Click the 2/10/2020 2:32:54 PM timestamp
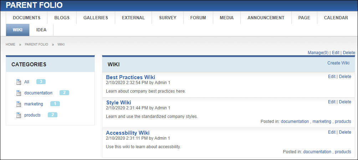Image resolution: width=358 pixels, height=160 pixels. click(127, 83)
